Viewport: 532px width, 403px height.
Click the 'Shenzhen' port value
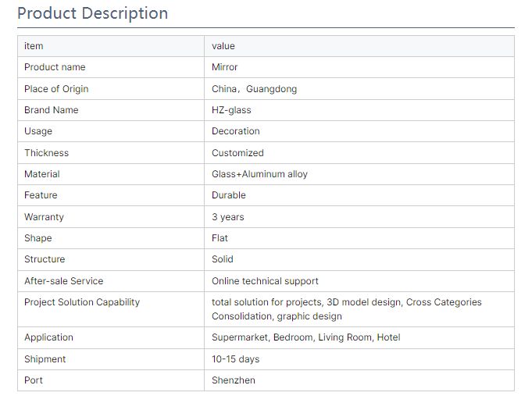[234, 380]
